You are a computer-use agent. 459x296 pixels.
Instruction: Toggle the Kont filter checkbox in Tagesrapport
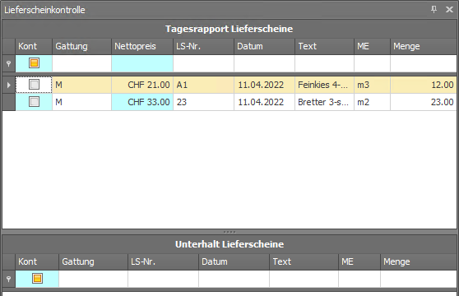(x=34, y=62)
